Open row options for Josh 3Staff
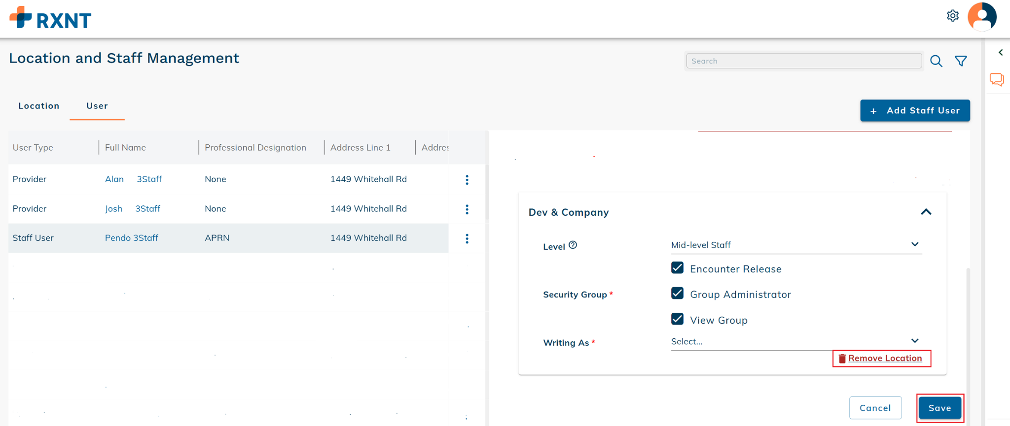 click(467, 209)
